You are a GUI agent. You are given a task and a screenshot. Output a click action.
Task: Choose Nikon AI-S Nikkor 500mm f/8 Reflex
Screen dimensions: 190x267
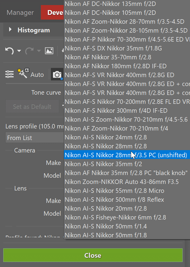pos(114,200)
